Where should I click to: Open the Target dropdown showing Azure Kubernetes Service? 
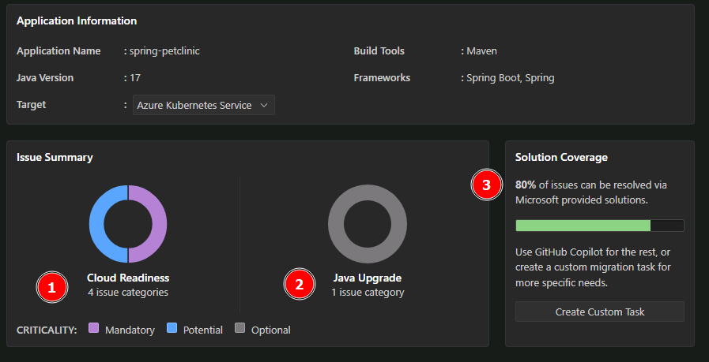point(203,105)
